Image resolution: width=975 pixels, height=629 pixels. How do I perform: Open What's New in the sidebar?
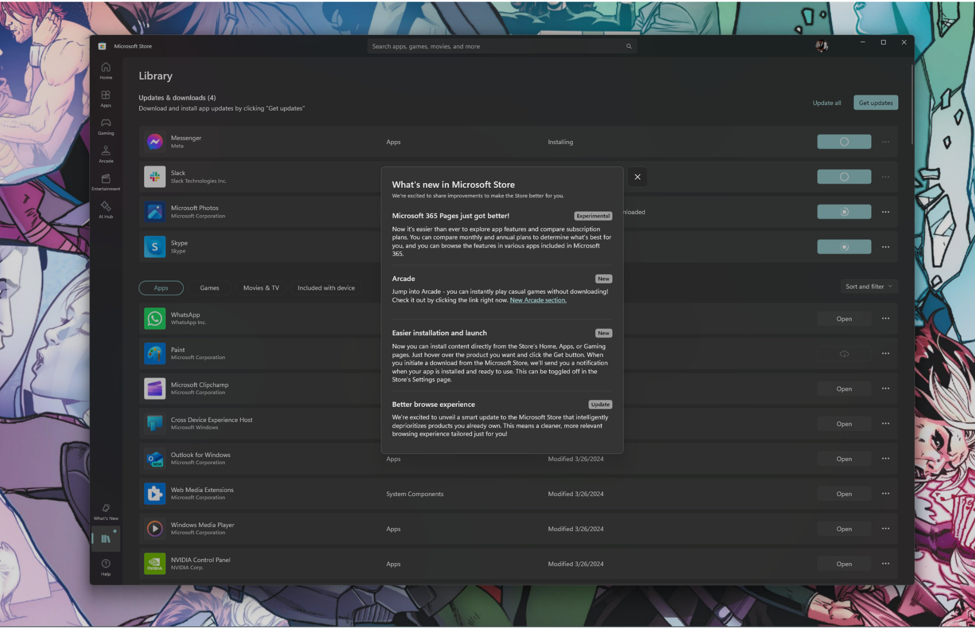click(106, 512)
